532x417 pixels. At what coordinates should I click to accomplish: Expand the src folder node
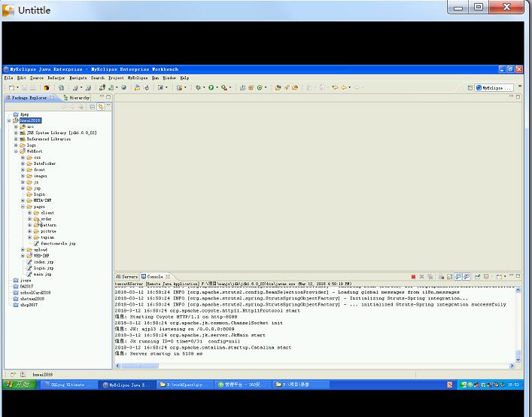pyautogui.click(x=16, y=126)
